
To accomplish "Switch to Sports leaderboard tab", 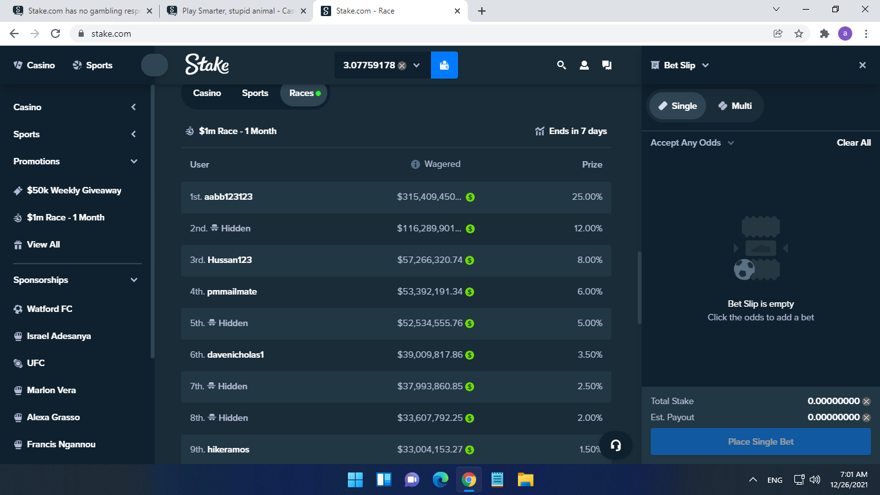I will point(255,93).
